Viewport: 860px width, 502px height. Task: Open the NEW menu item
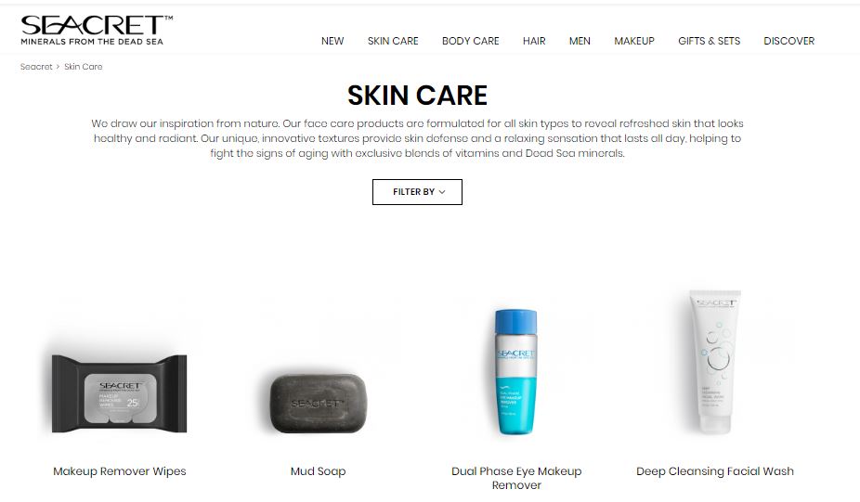332,41
